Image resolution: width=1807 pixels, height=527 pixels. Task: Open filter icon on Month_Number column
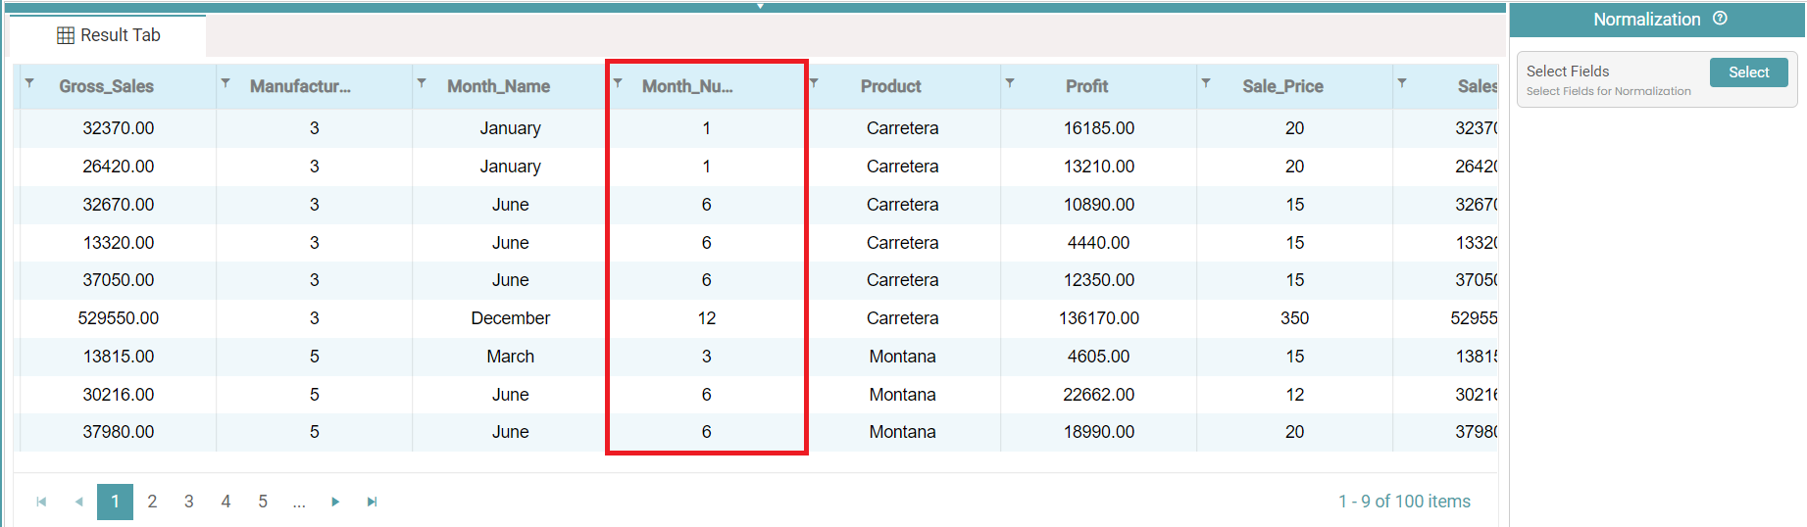coord(618,83)
